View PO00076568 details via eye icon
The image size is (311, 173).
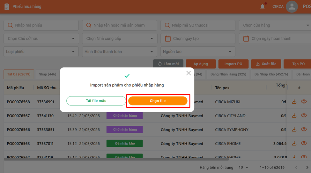coord(304,102)
